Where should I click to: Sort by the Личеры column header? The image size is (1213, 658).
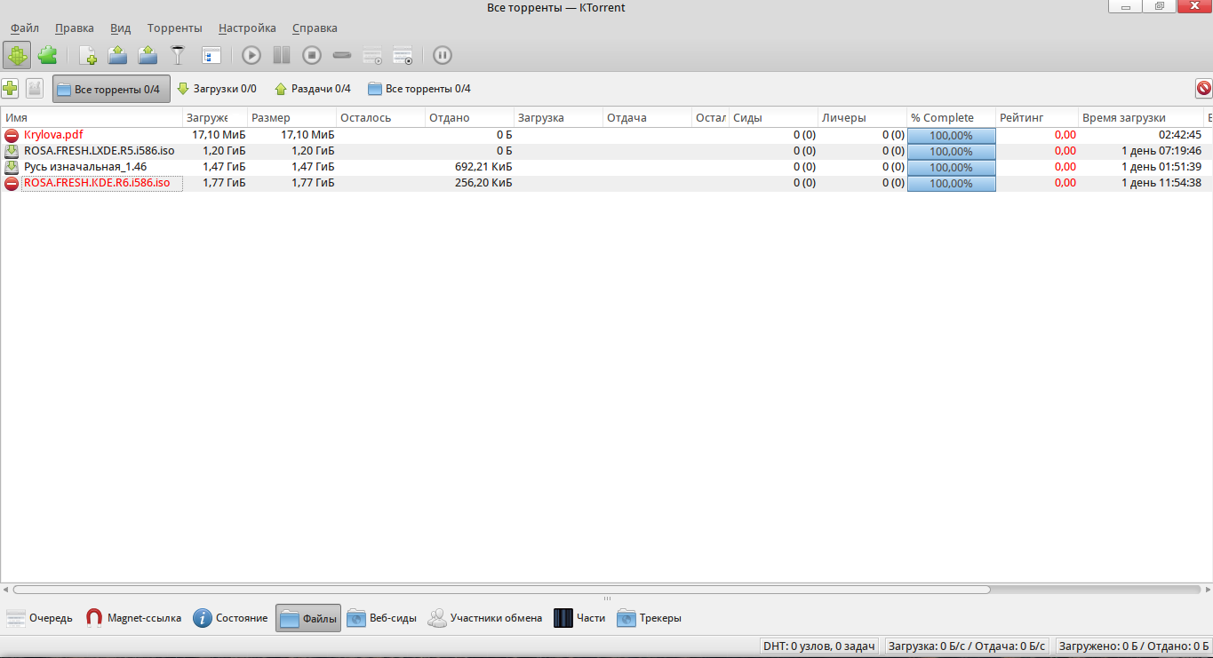(x=863, y=117)
